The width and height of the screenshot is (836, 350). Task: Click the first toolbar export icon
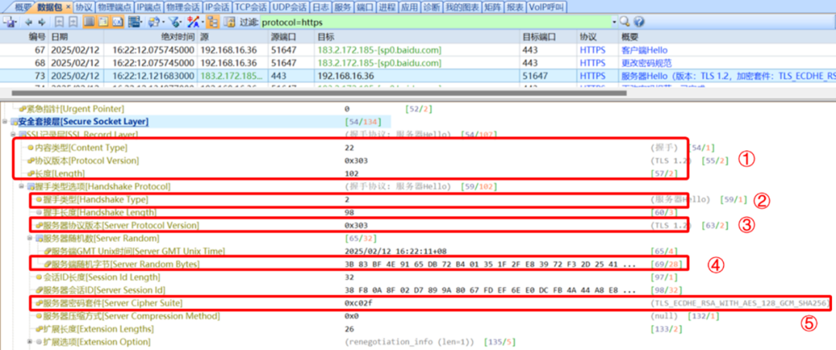tap(10, 22)
